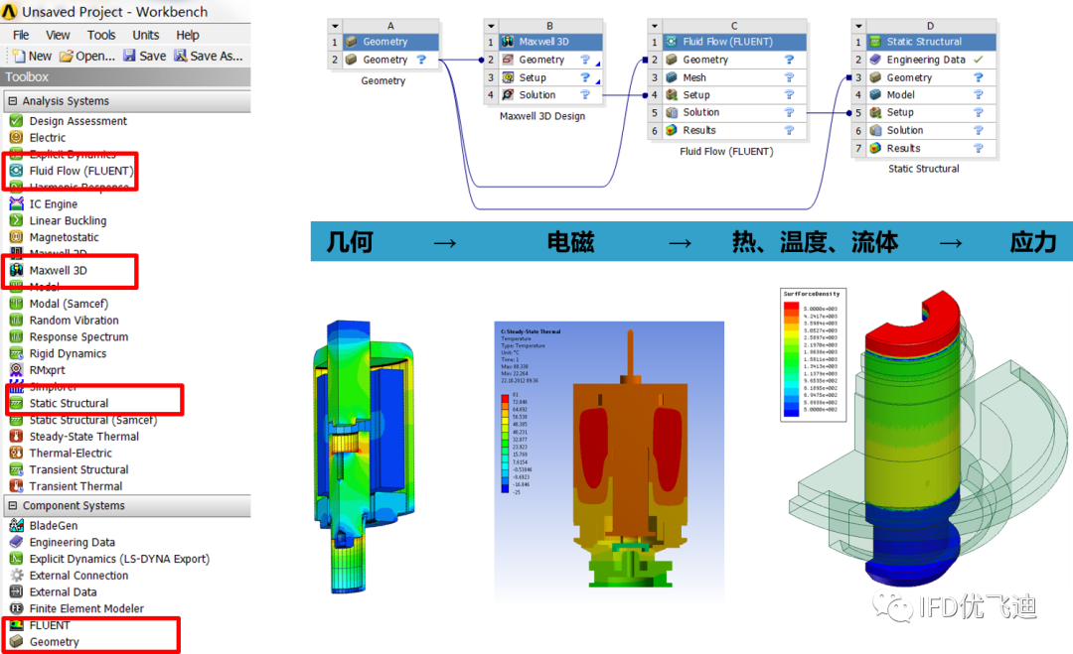Collapse the Component Systems section
Screen dimensions: 1073x654
[12, 506]
